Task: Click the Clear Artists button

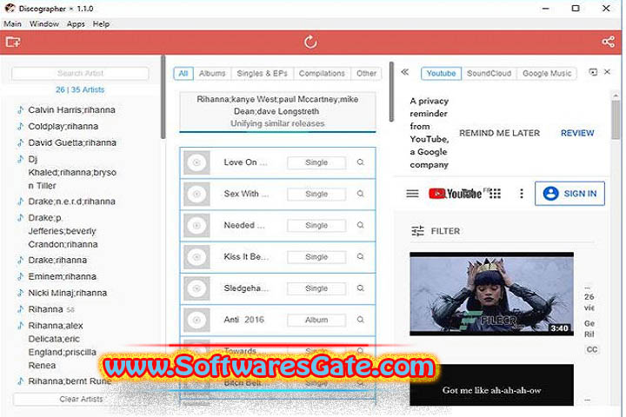Action: click(81, 399)
